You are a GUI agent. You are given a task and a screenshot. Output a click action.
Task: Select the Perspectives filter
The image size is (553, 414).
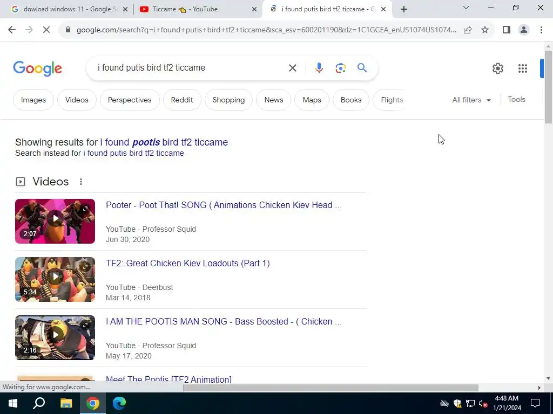tap(130, 100)
